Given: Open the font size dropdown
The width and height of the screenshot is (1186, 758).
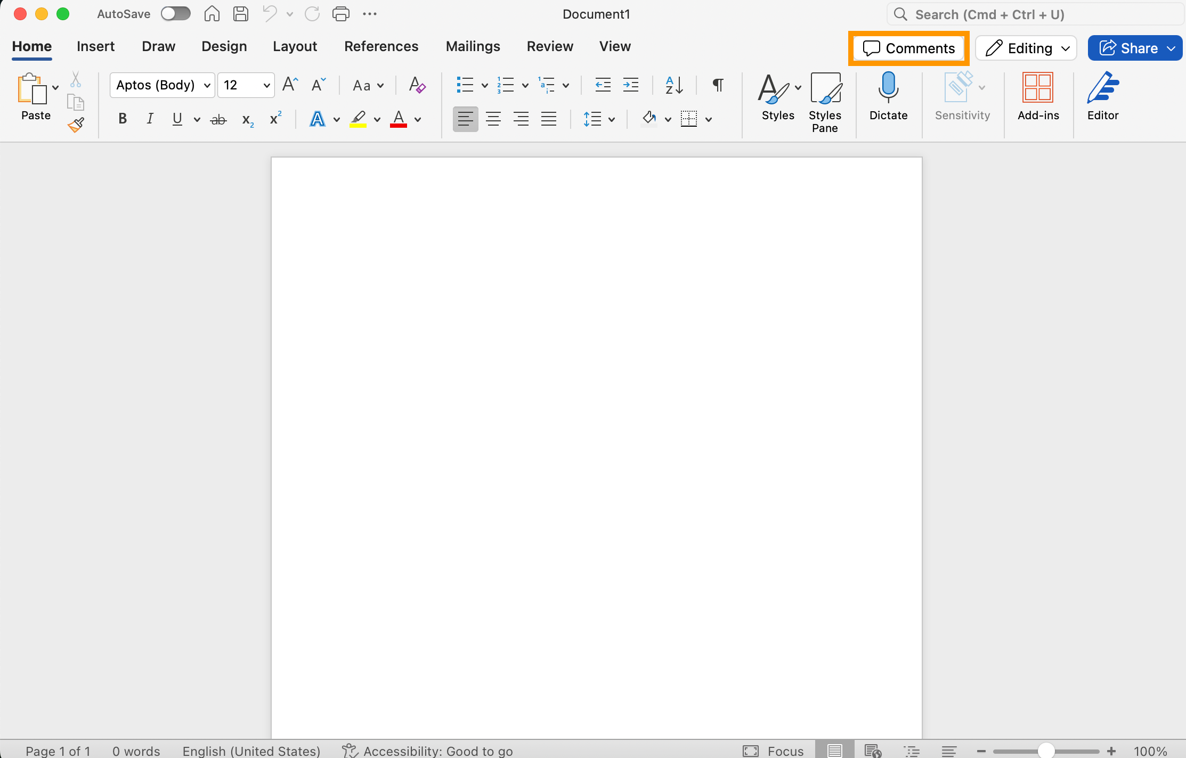Looking at the screenshot, I should pyautogui.click(x=266, y=85).
